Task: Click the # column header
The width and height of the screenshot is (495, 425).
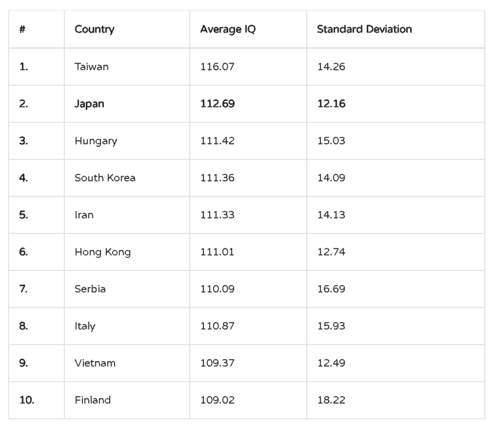Action: tap(22, 29)
